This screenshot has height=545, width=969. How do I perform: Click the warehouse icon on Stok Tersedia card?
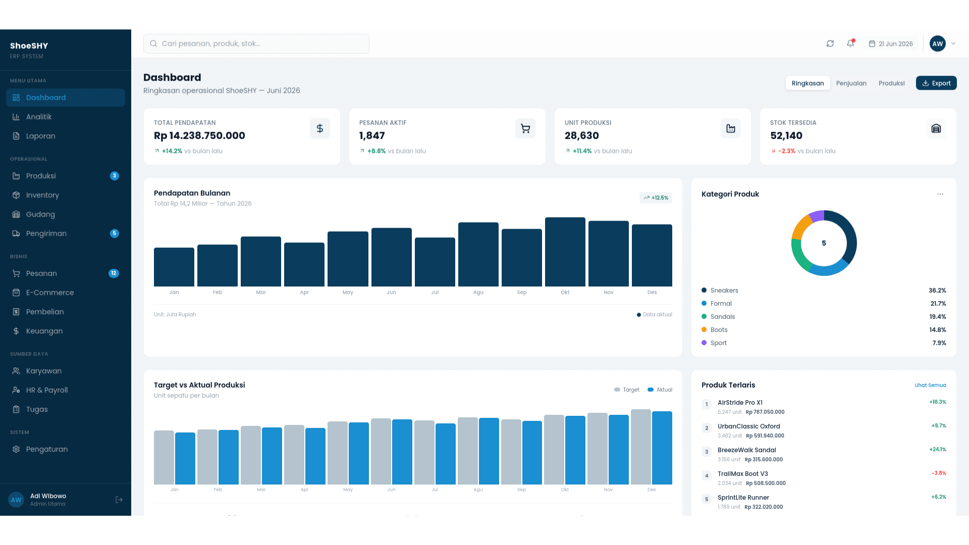click(936, 129)
